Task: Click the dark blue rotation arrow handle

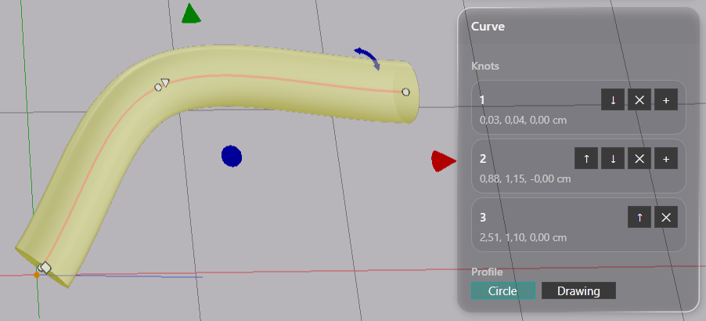Action: [369, 58]
